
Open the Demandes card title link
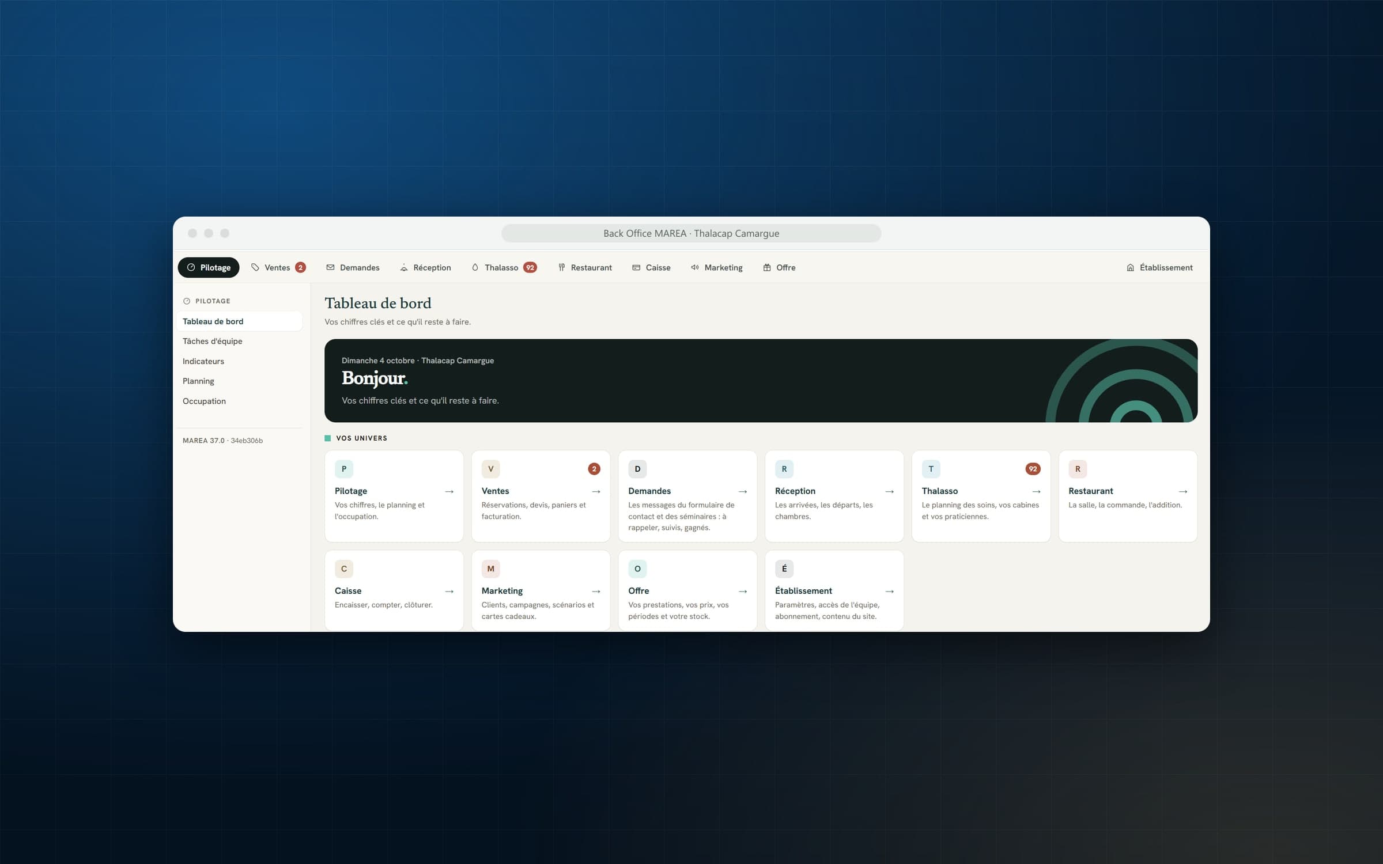[649, 491]
